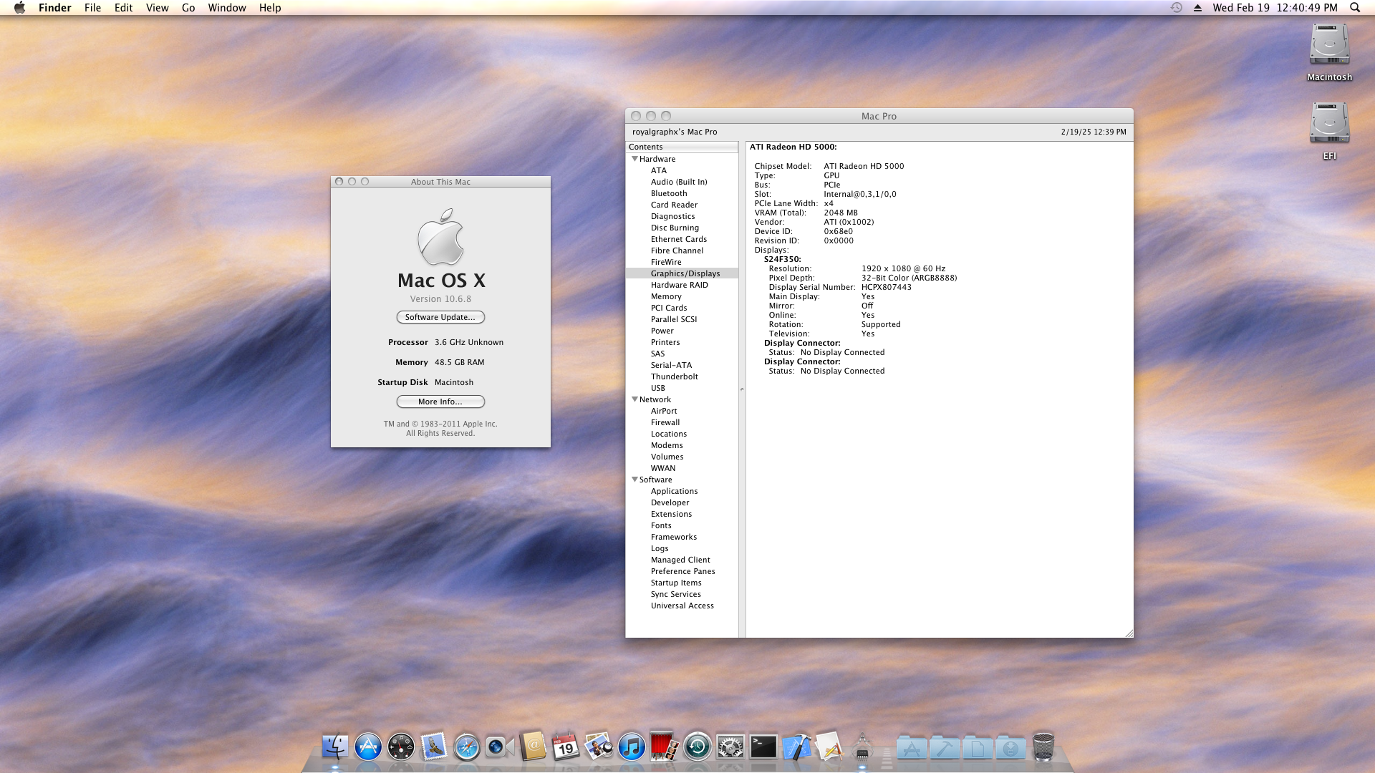This screenshot has width=1375, height=773.
Task: Launch Xcode hammer icon in Dock
Action: click(x=796, y=747)
